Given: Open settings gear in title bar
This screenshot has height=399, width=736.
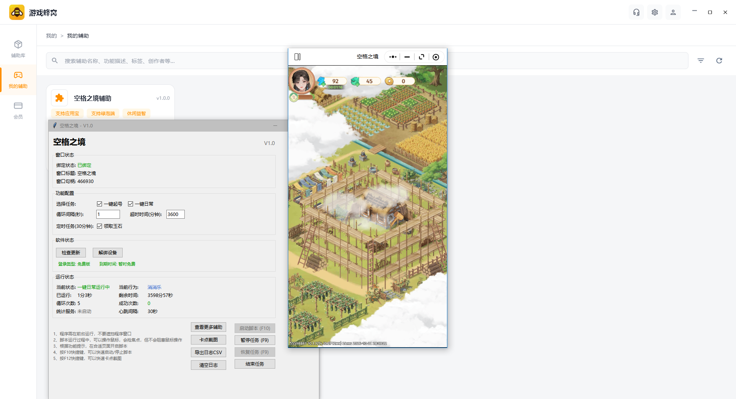Looking at the screenshot, I should coord(655,12).
